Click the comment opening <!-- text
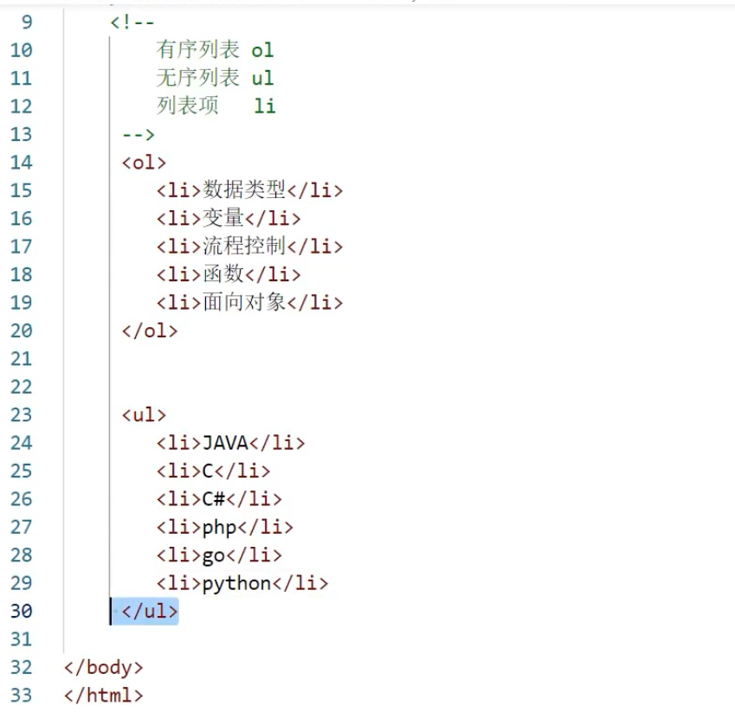 (132, 22)
